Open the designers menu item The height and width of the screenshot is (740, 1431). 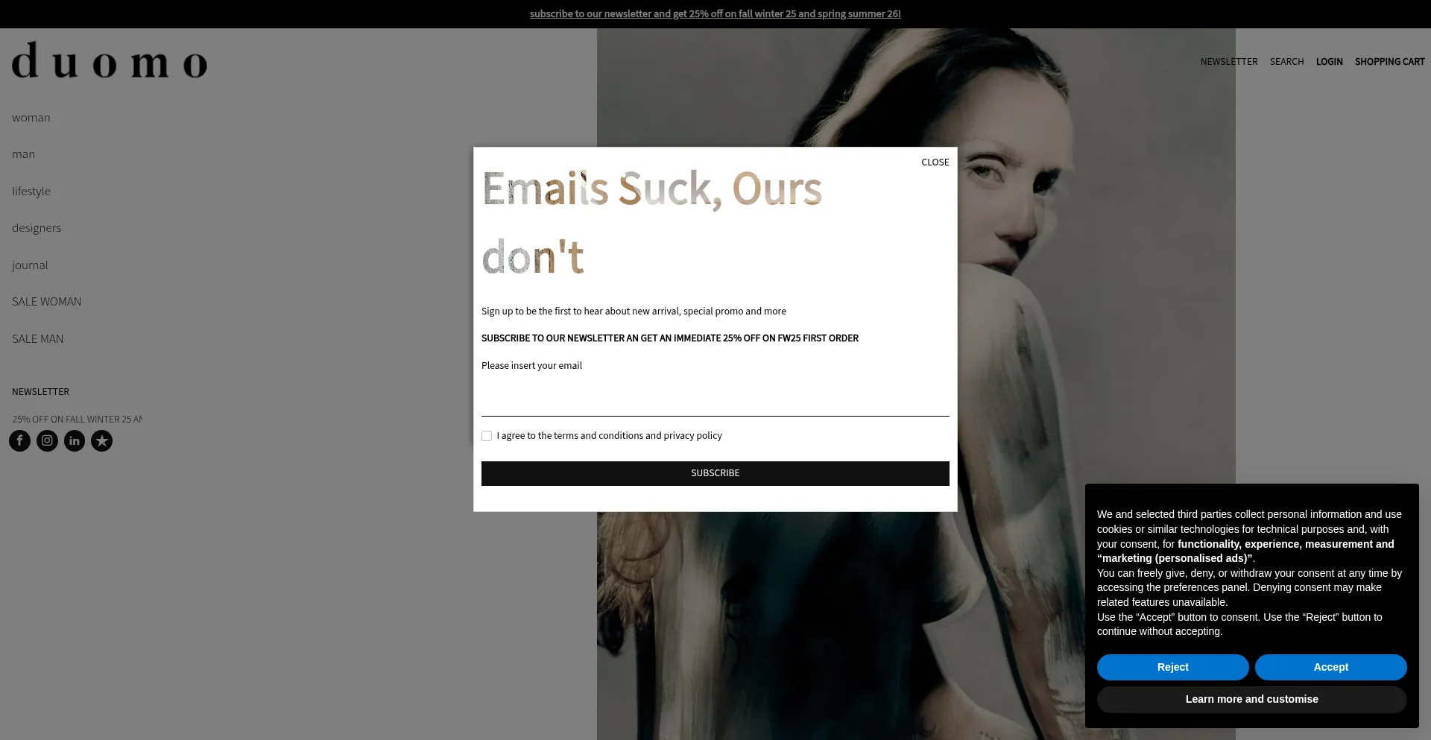[x=37, y=228]
